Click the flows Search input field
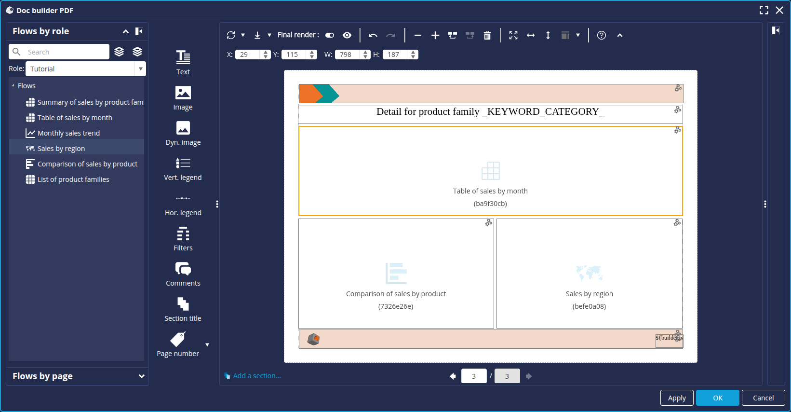The width and height of the screenshot is (791, 412). click(x=65, y=52)
